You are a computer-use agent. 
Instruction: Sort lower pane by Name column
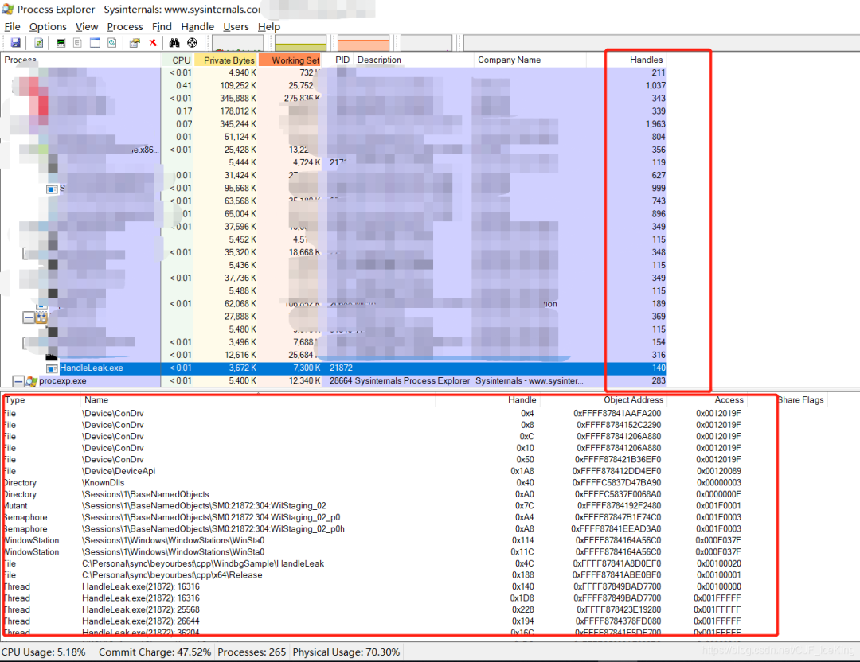[x=258, y=400]
